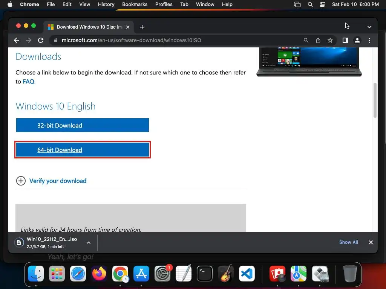Select the Download Windows 10 Disc Image tab
Viewport: 386px width, 289px height.
pyautogui.click(x=89, y=27)
